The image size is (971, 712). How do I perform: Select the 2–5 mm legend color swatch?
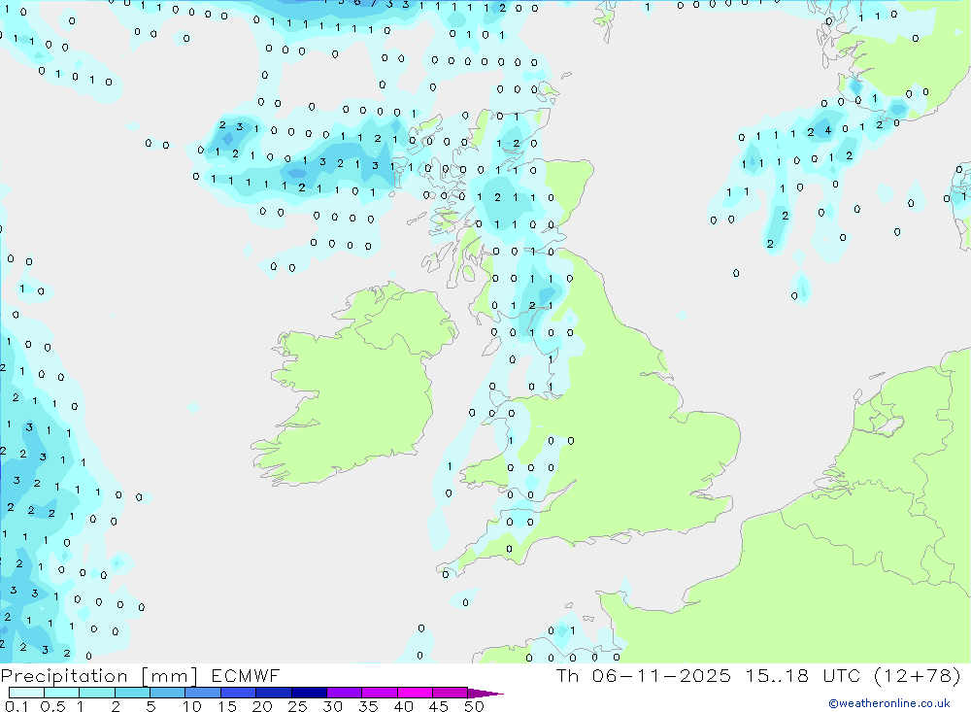[132, 693]
